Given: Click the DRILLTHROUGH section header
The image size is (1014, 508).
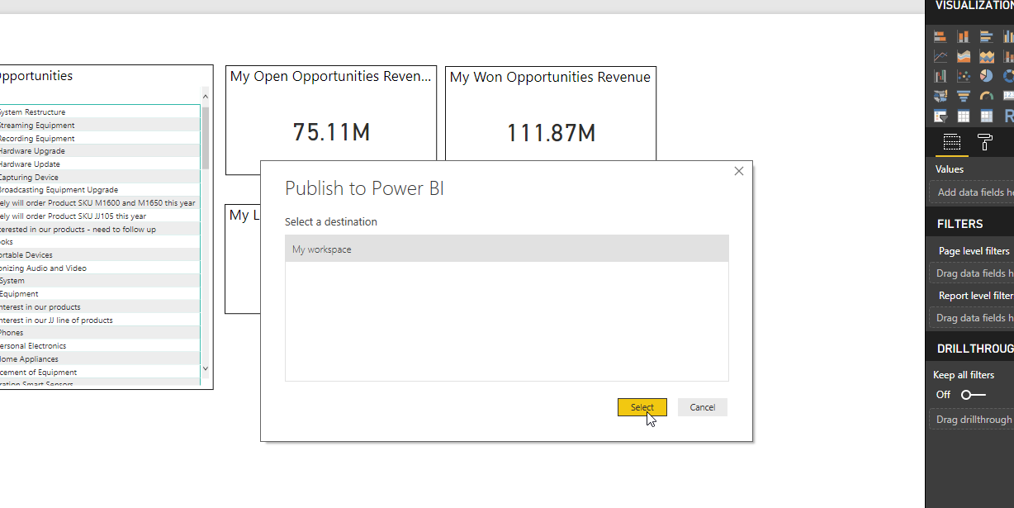Looking at the screenshot, I should coord(975,348).
